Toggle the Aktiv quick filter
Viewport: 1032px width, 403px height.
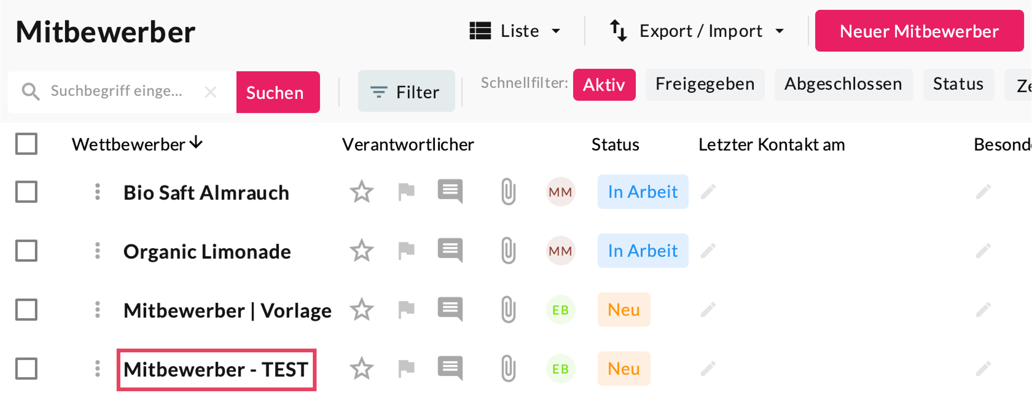(x=604, y=84)
